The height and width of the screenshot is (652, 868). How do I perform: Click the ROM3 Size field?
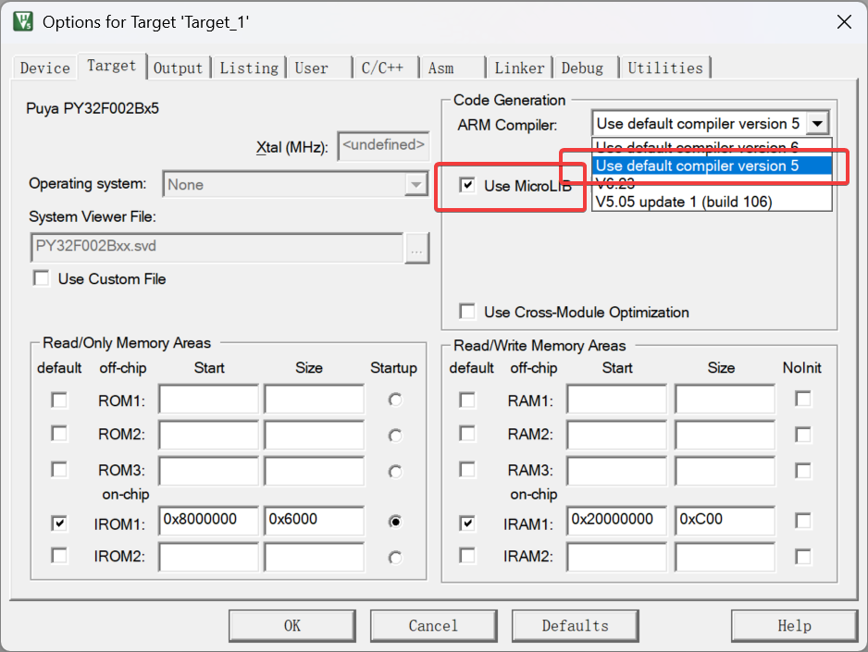[x=315, y=471]
